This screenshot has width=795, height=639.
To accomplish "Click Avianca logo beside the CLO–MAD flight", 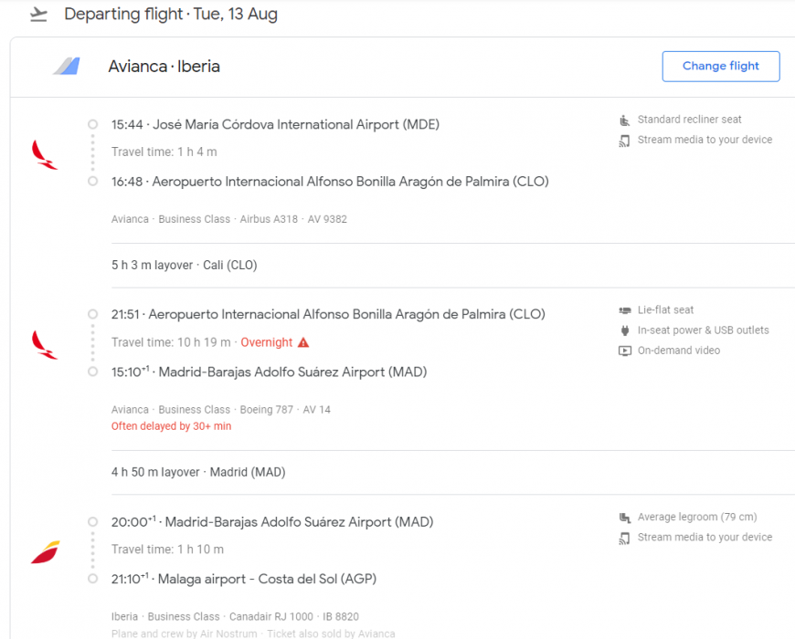I will tap(45, 344).
